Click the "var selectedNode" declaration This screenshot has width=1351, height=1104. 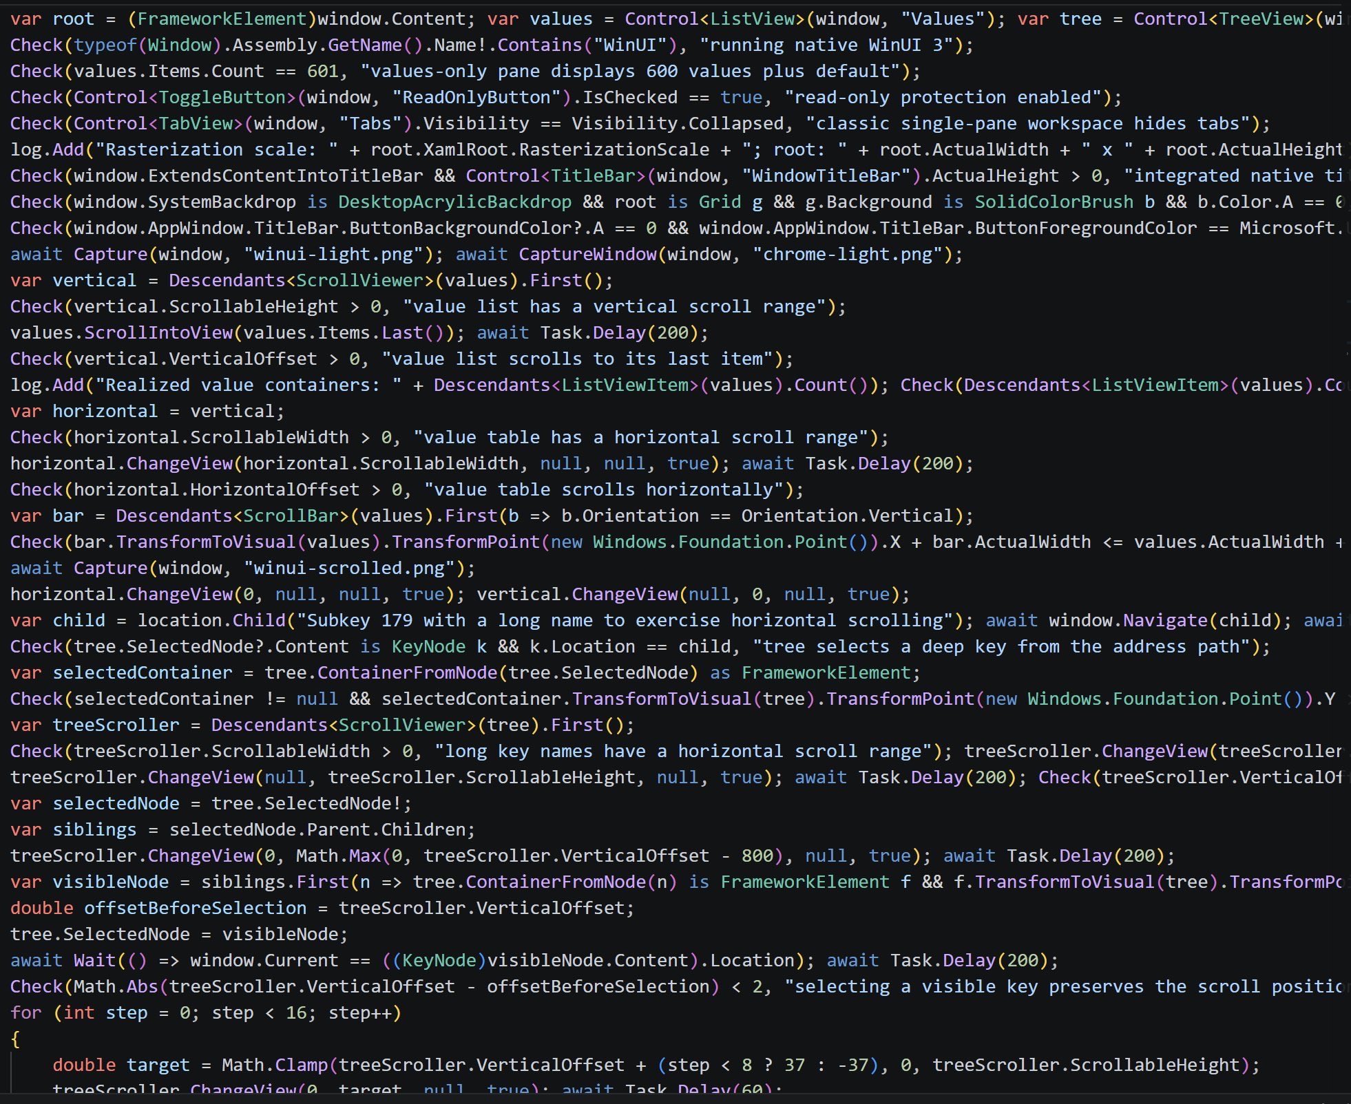click(95, 804)
